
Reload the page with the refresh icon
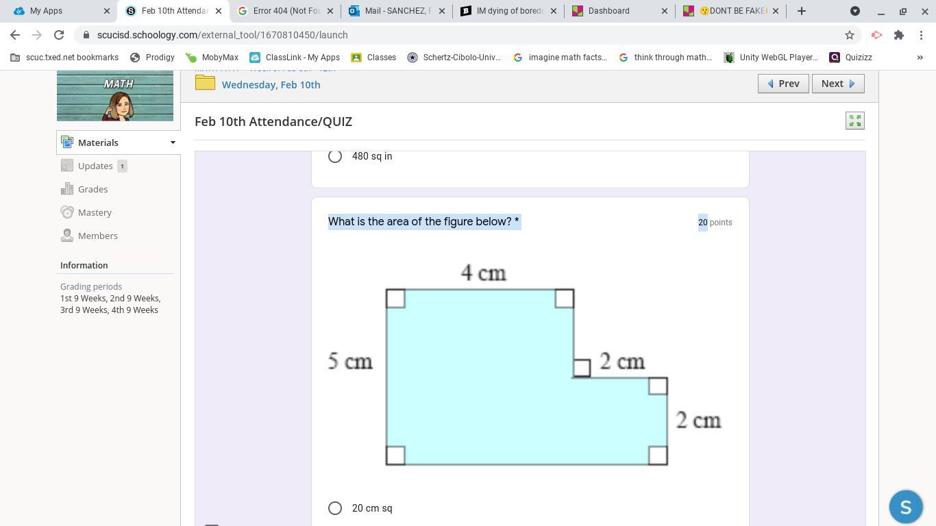click(59, 35)
